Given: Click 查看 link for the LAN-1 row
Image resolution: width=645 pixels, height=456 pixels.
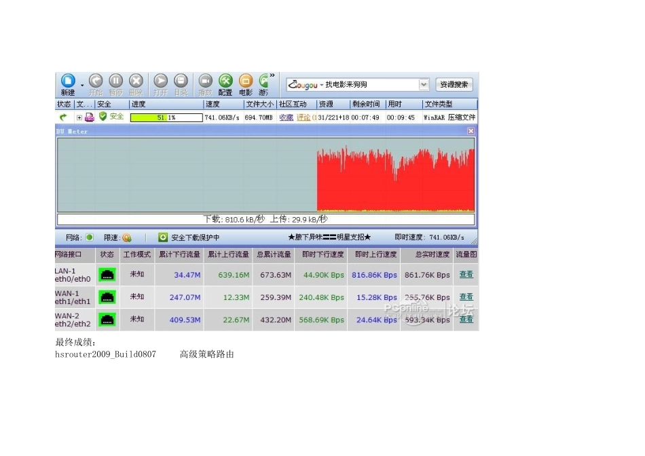Looking at the screenshot, I should (x=466, y=275).
